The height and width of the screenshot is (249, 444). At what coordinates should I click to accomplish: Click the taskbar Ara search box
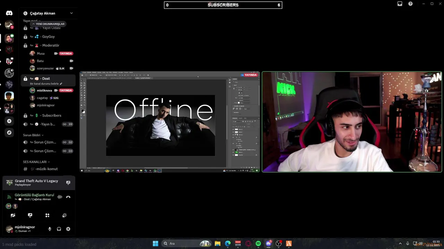tap(187, 243)
